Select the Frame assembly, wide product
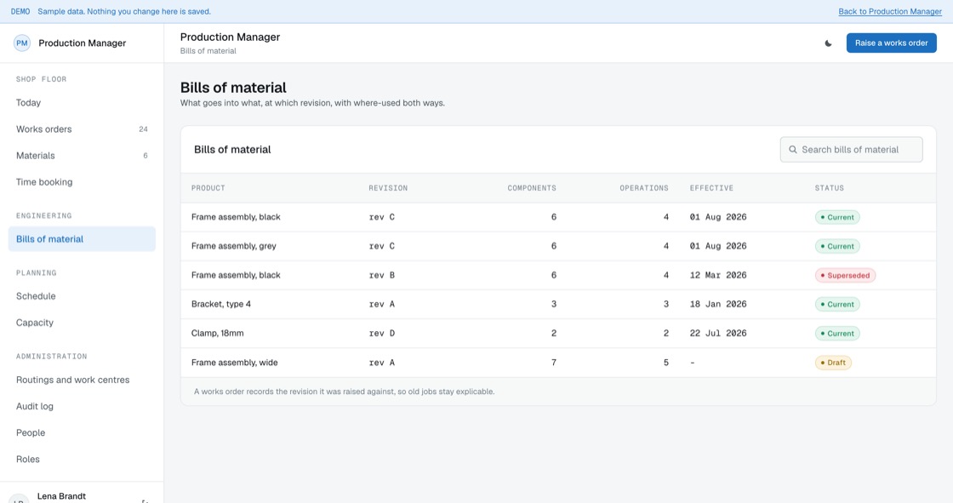Screen dimensions: 953x503 234,363
